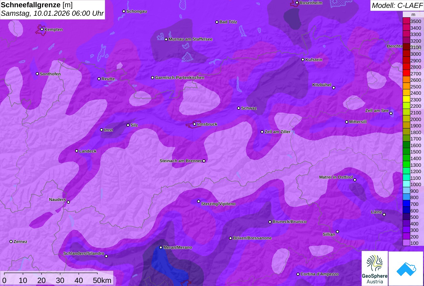Select the Lienz location marker

(384, 214)
